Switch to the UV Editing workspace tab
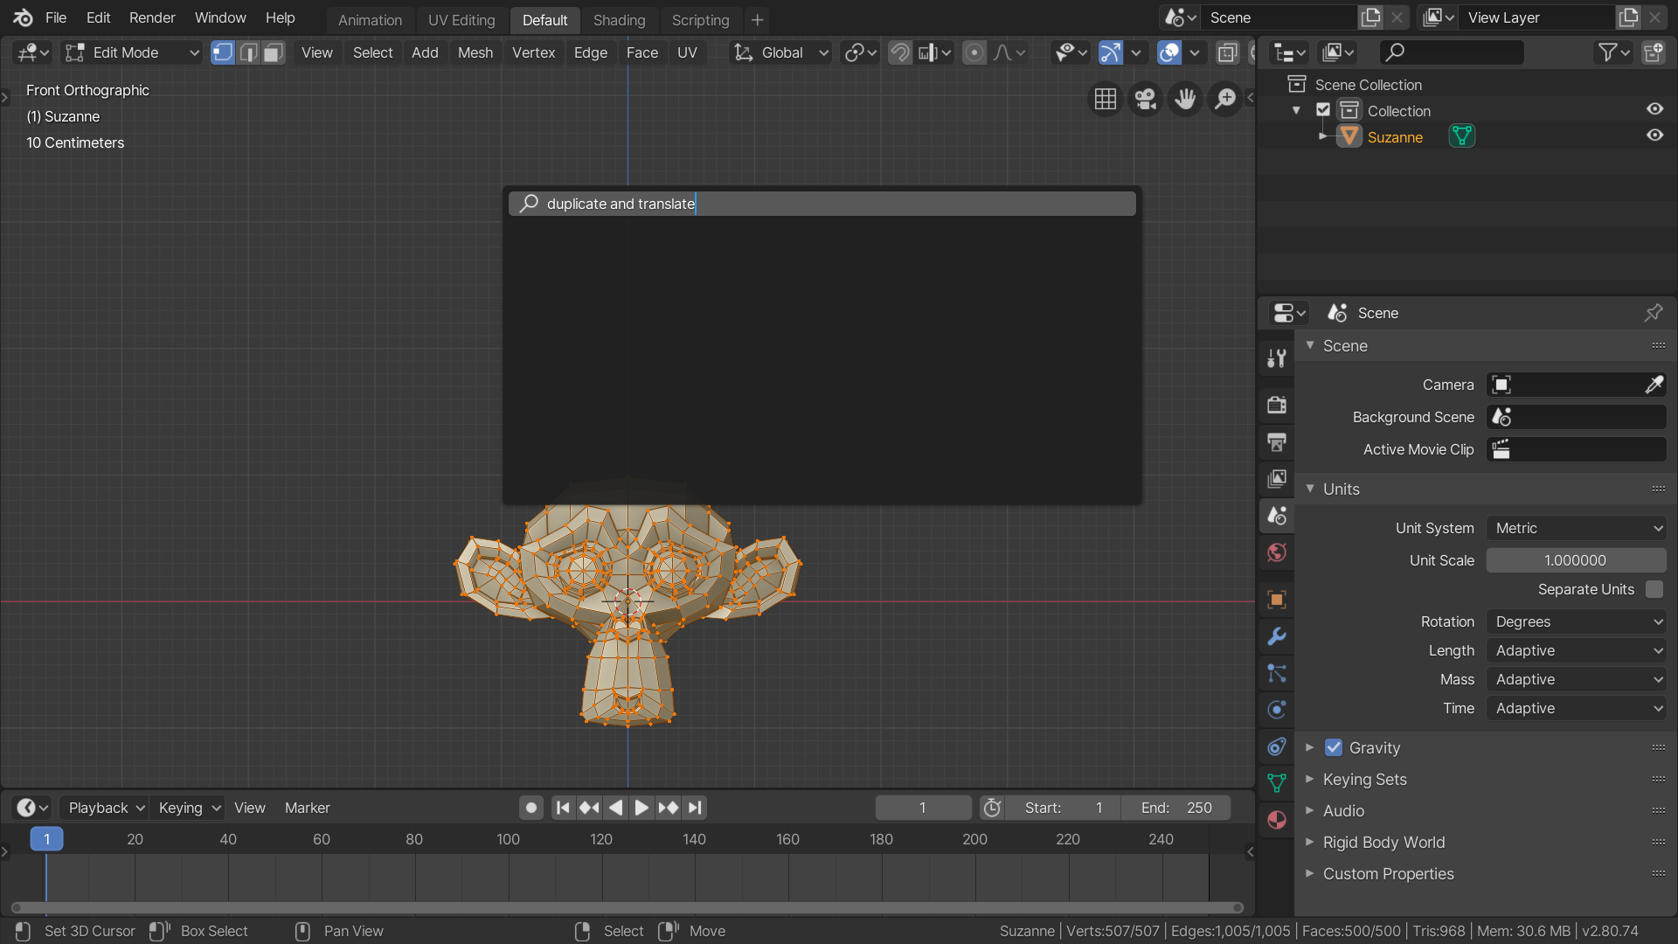This screenshot has width=1678, height=944. [x=461, y=19]
